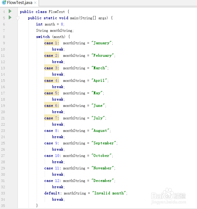Click 'break' on line 10
The image size is (197, 209).
(x=58, y=49)
